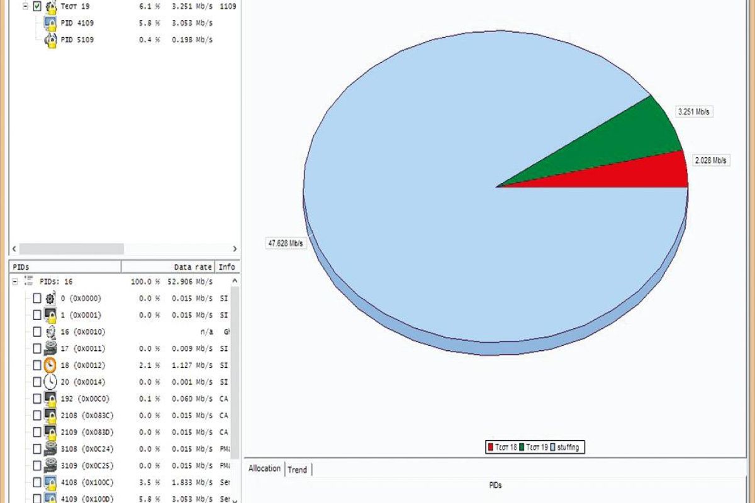Click the video icon for PID 4109

pos(51,23)
